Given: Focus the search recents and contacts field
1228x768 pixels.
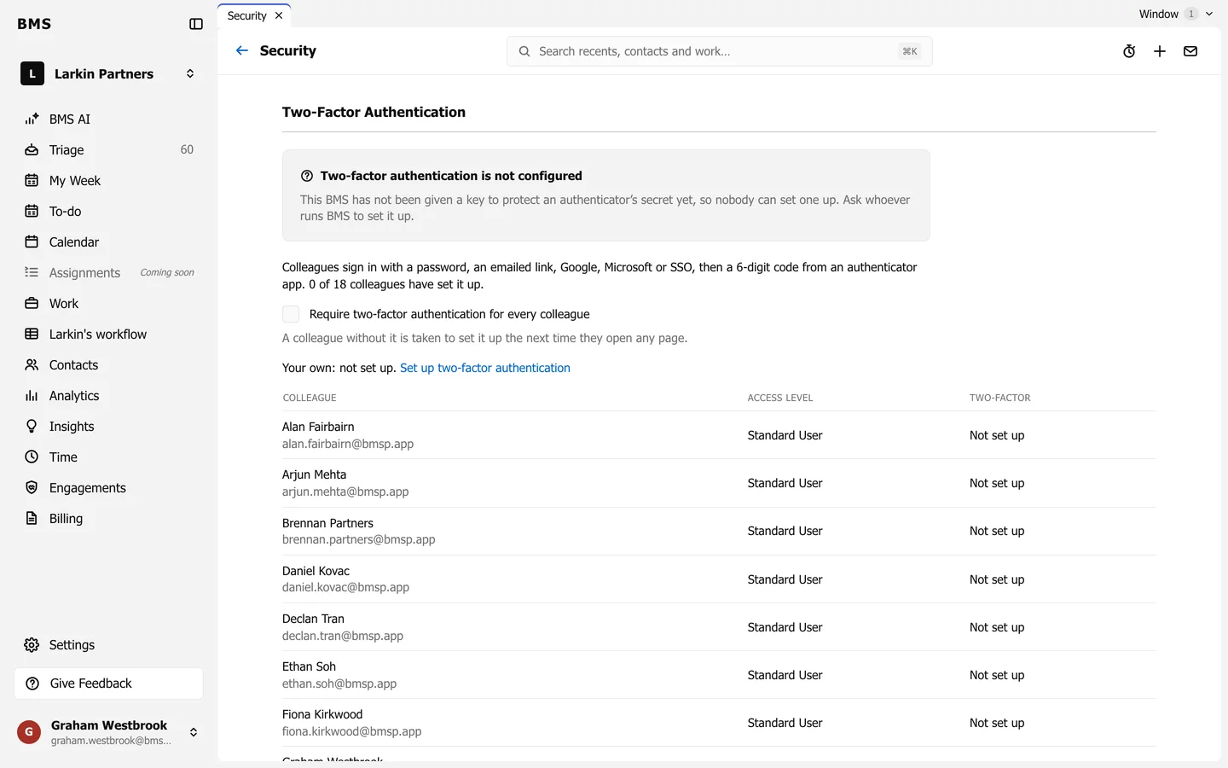Looking at the screenshot, I should pyautogui.click(x=719, y=51).
